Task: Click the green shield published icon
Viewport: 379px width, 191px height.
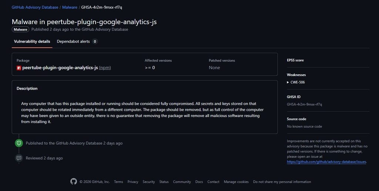Action: click(x=19, y=143)
